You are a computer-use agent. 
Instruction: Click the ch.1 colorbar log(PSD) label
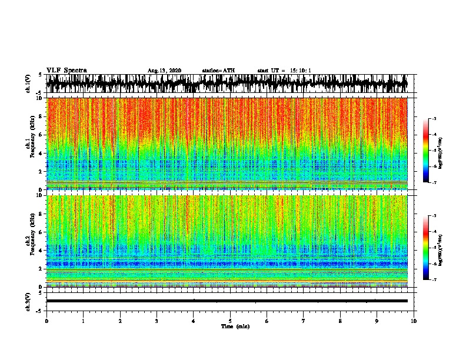click(440, 154)
